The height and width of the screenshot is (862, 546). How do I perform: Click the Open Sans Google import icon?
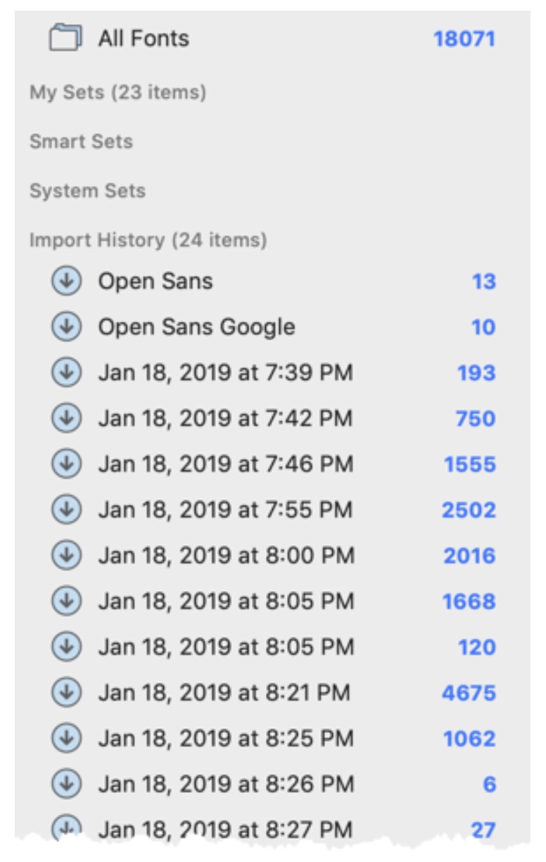pos(66,327)
